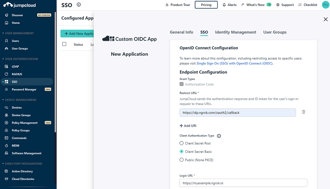Click the Add URI button
330x189 pixels.
[188, 126]
